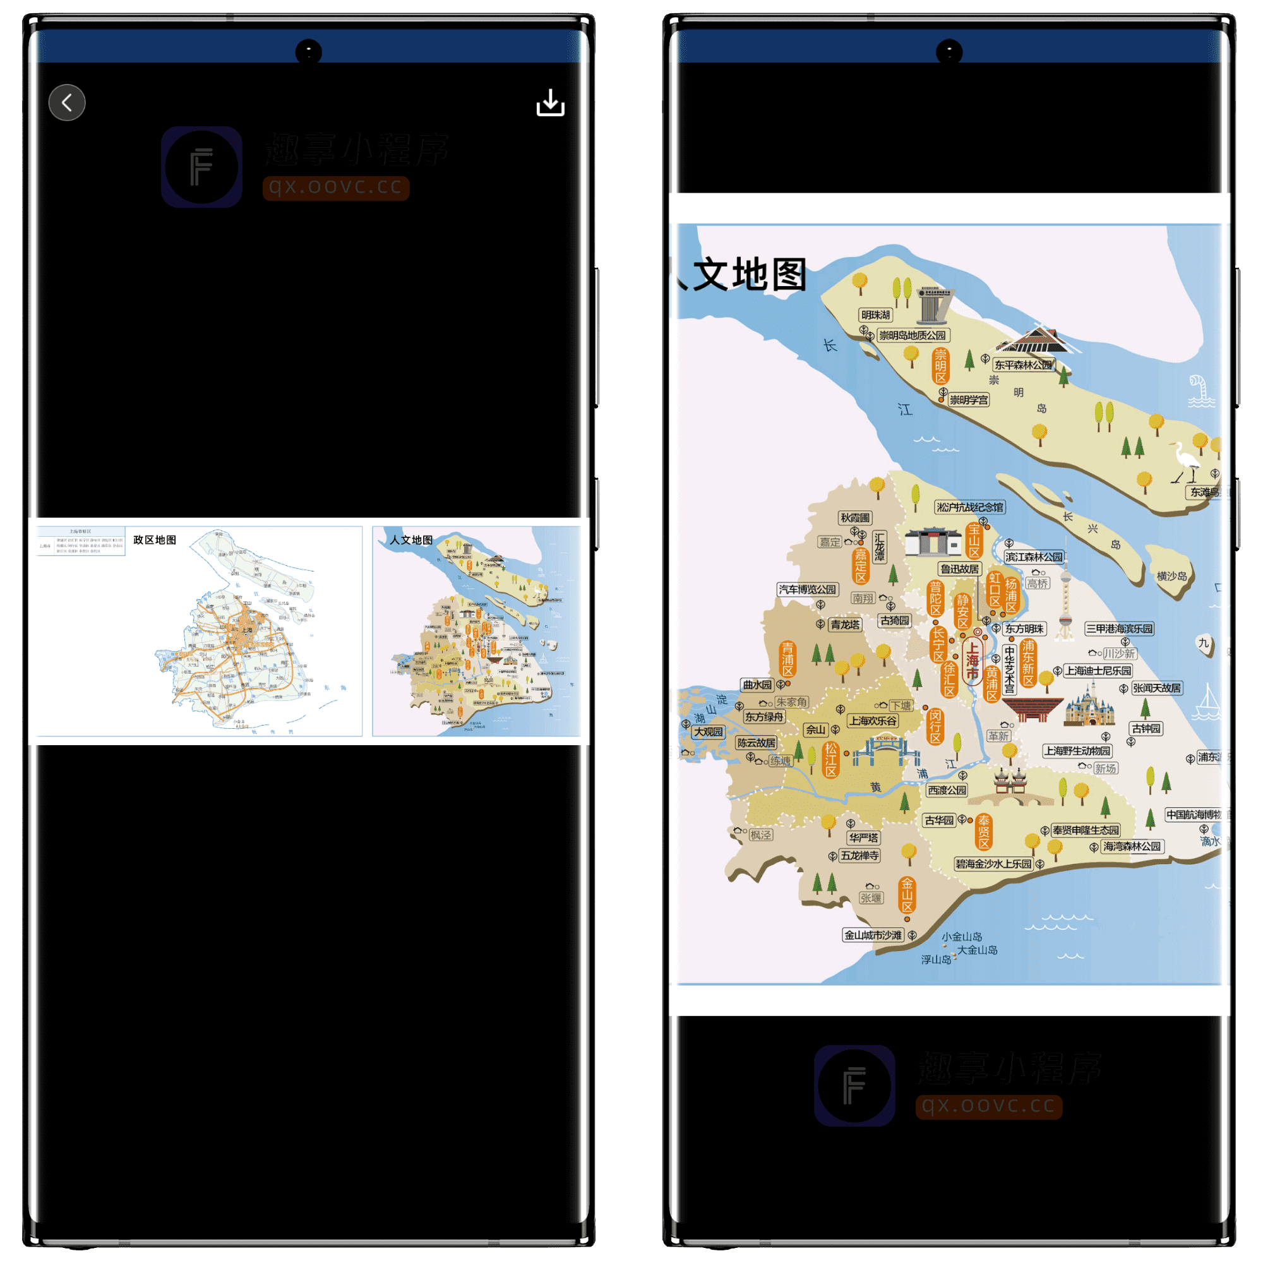
Task: Tap the back arrow button
Action: click(x=67, y=103)
